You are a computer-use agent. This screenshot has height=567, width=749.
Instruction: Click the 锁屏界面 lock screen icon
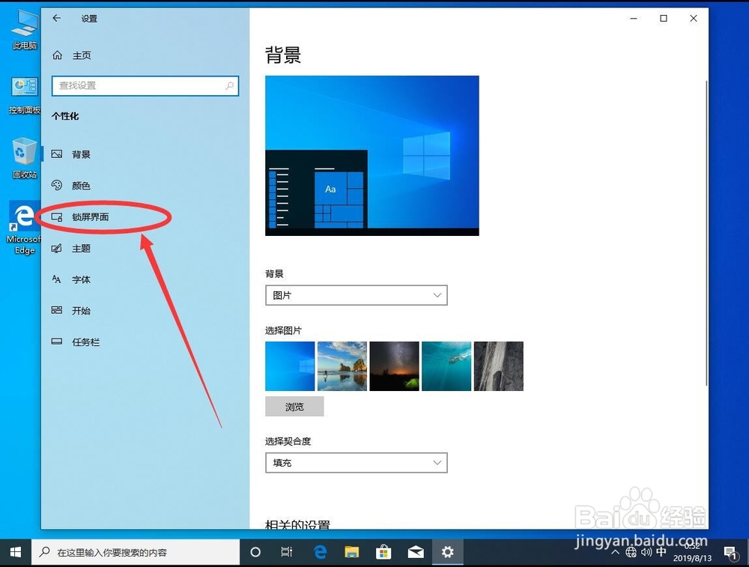(x=57, y=217)
